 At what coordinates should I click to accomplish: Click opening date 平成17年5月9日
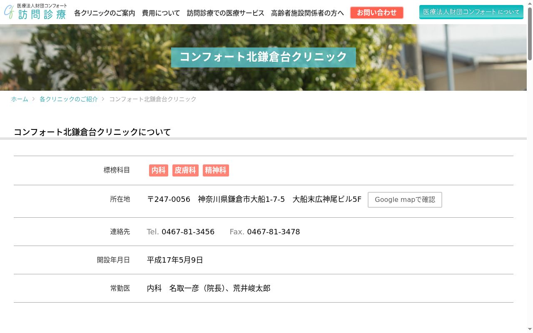pyautogui.click(x=175, y=260)
